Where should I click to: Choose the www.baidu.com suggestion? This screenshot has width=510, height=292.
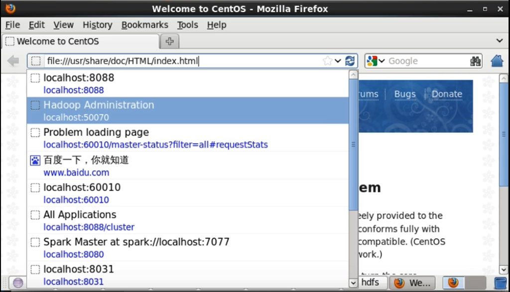pyautogui.click(x=188, y=166)
